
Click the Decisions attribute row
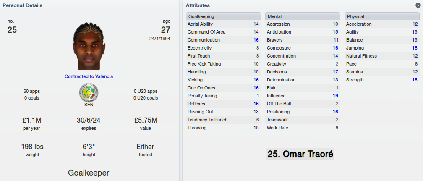point(303,72)
